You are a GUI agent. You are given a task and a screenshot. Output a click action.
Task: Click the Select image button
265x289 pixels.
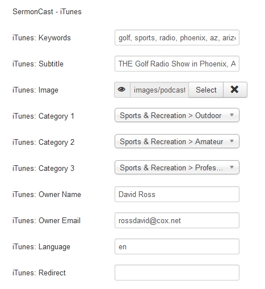point(206,90)
